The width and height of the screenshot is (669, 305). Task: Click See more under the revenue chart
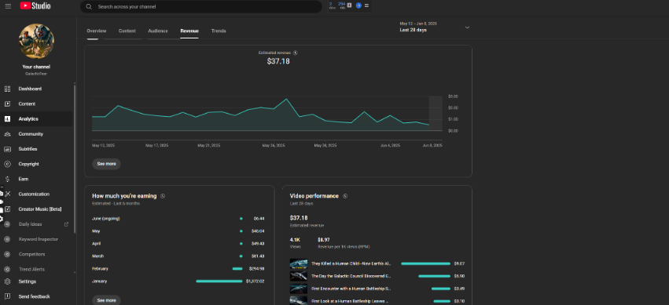pos(106,164)
